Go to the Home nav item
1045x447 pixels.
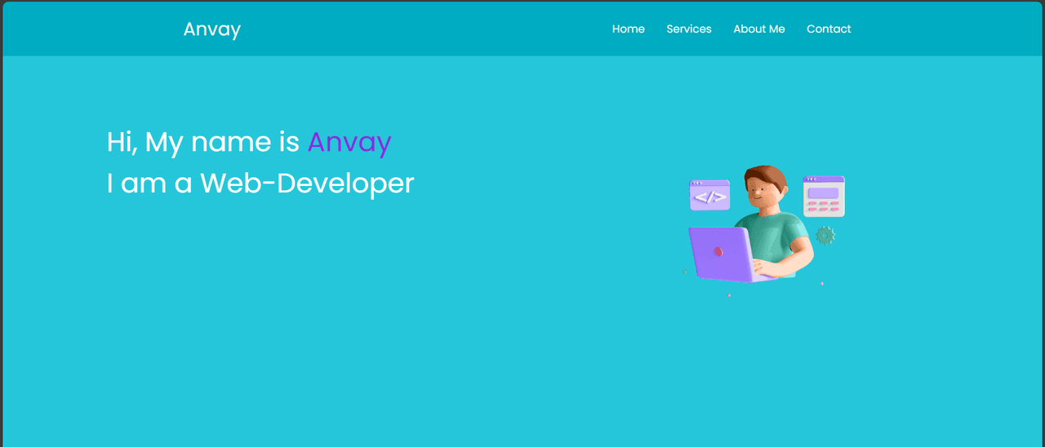click(628, 29)
